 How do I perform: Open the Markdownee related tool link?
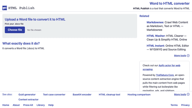(x=155, y=22)
